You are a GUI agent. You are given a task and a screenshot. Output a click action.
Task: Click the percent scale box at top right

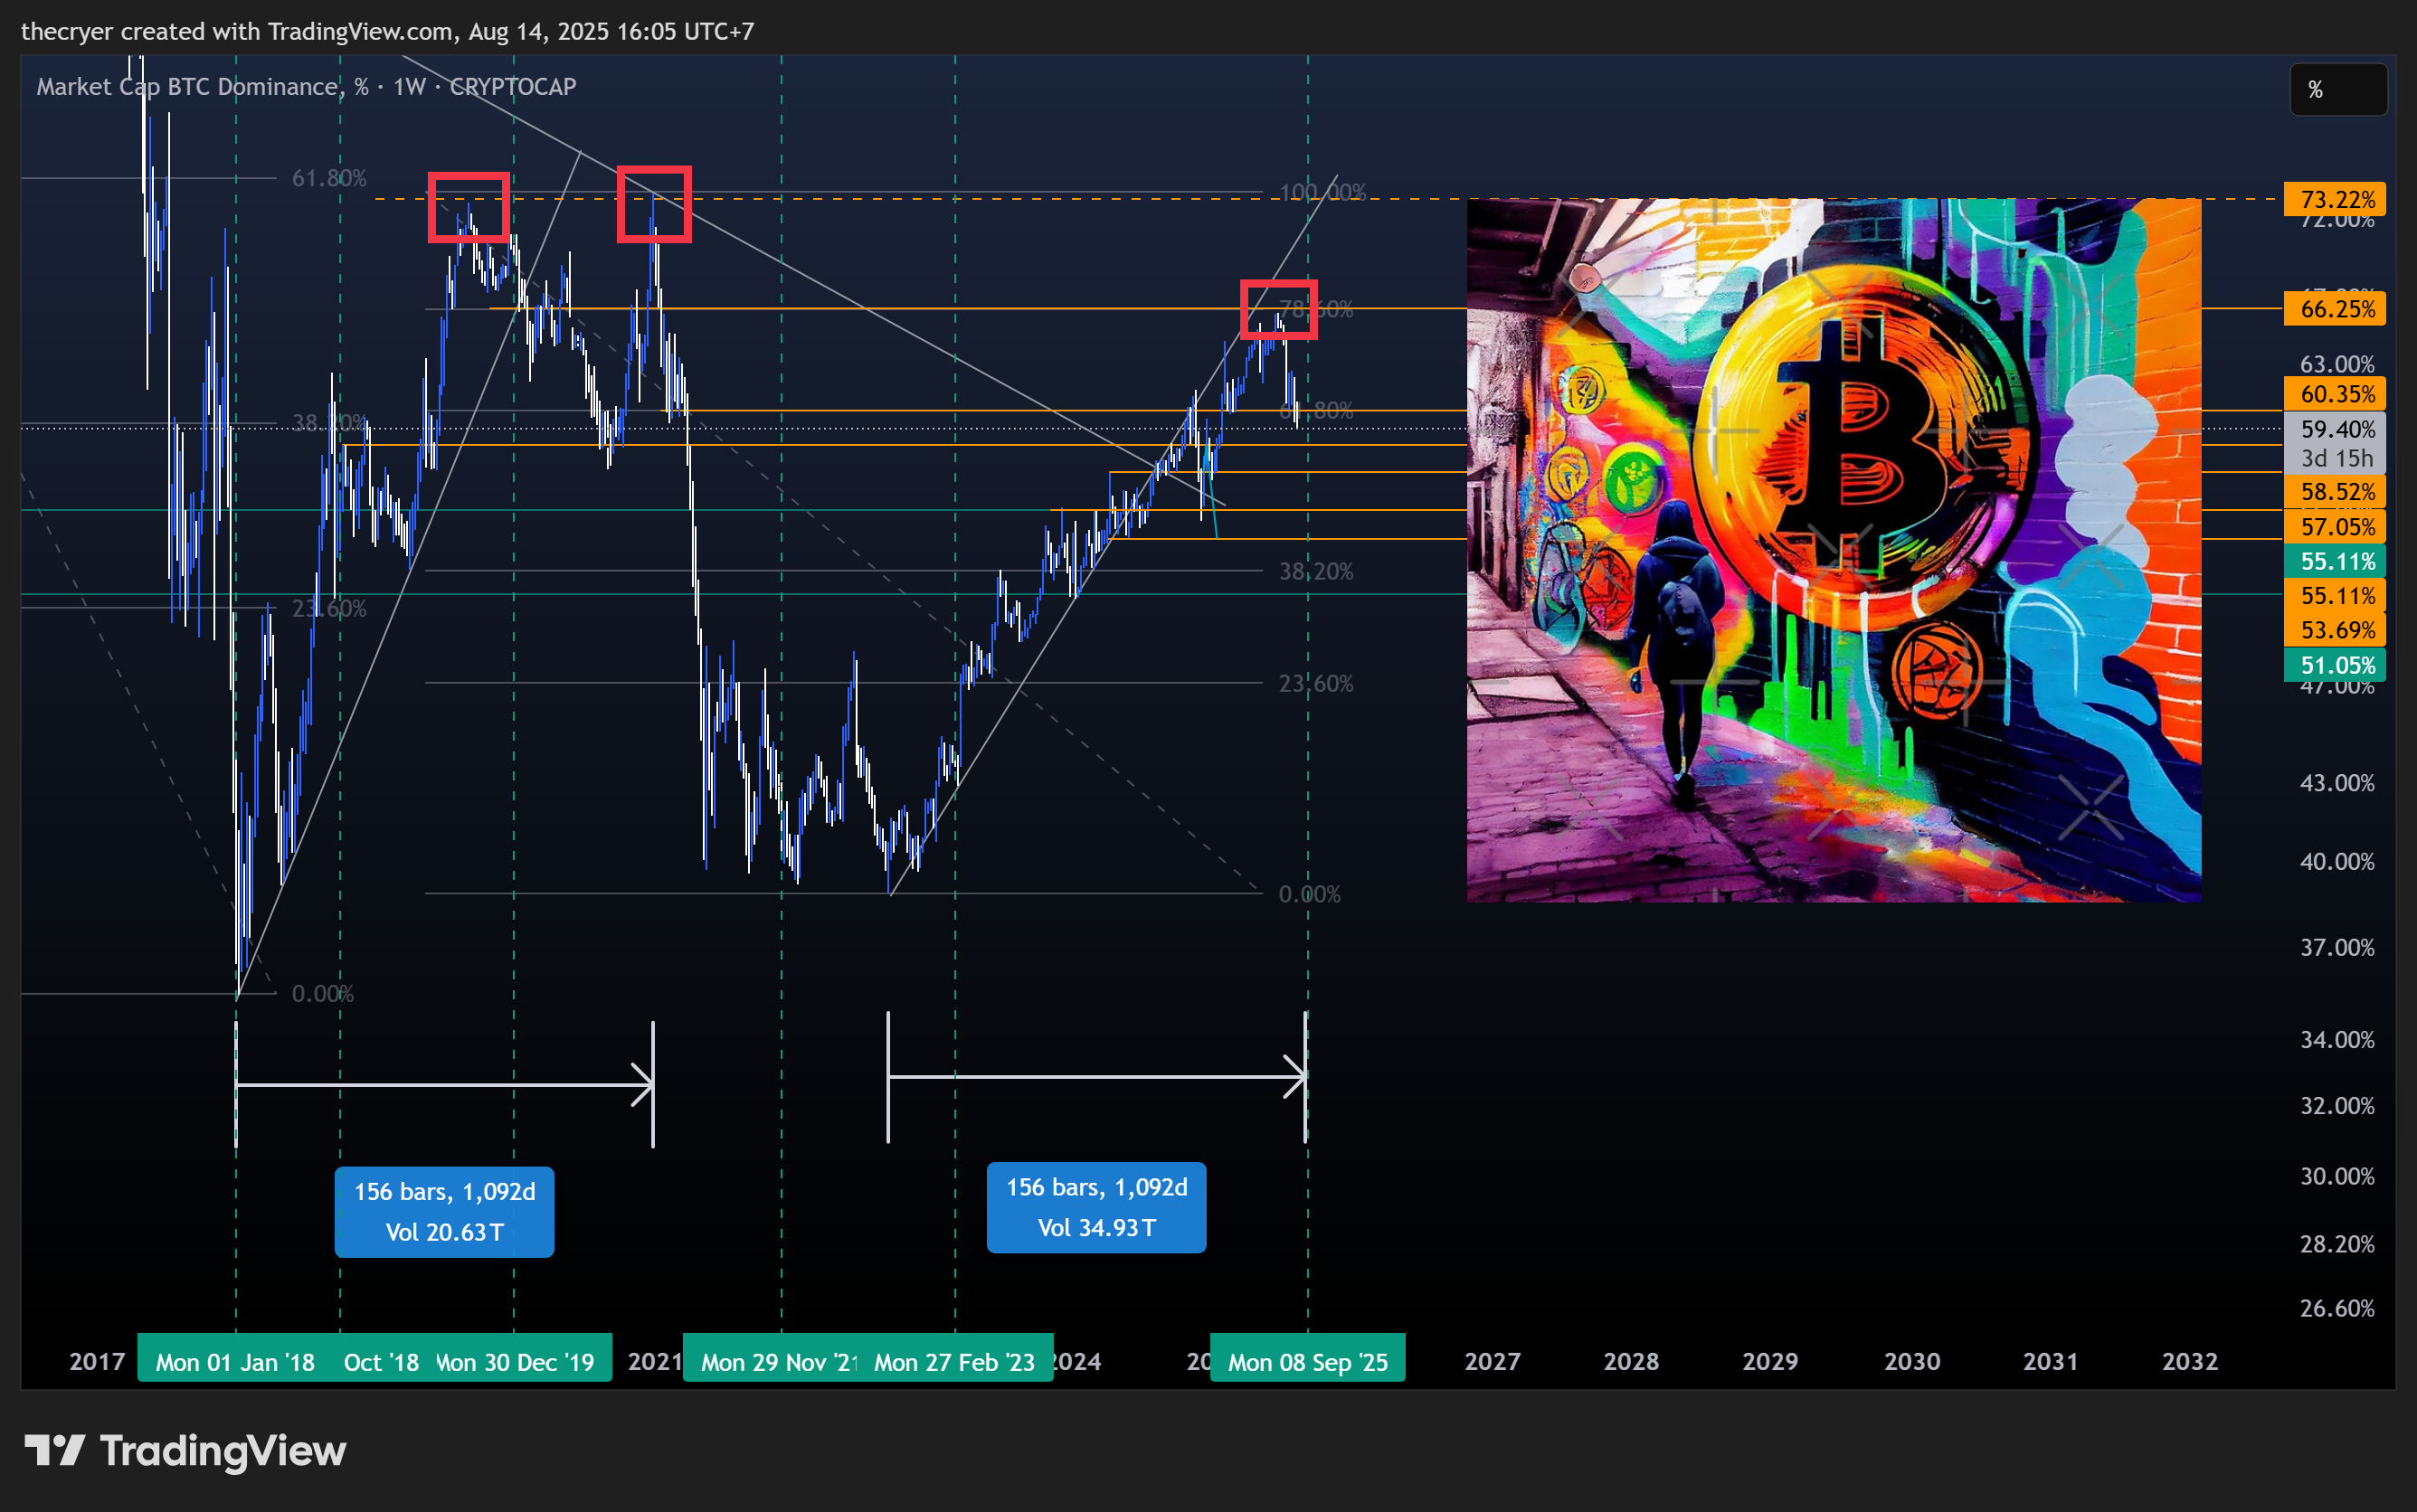(x=2338, y=90)
